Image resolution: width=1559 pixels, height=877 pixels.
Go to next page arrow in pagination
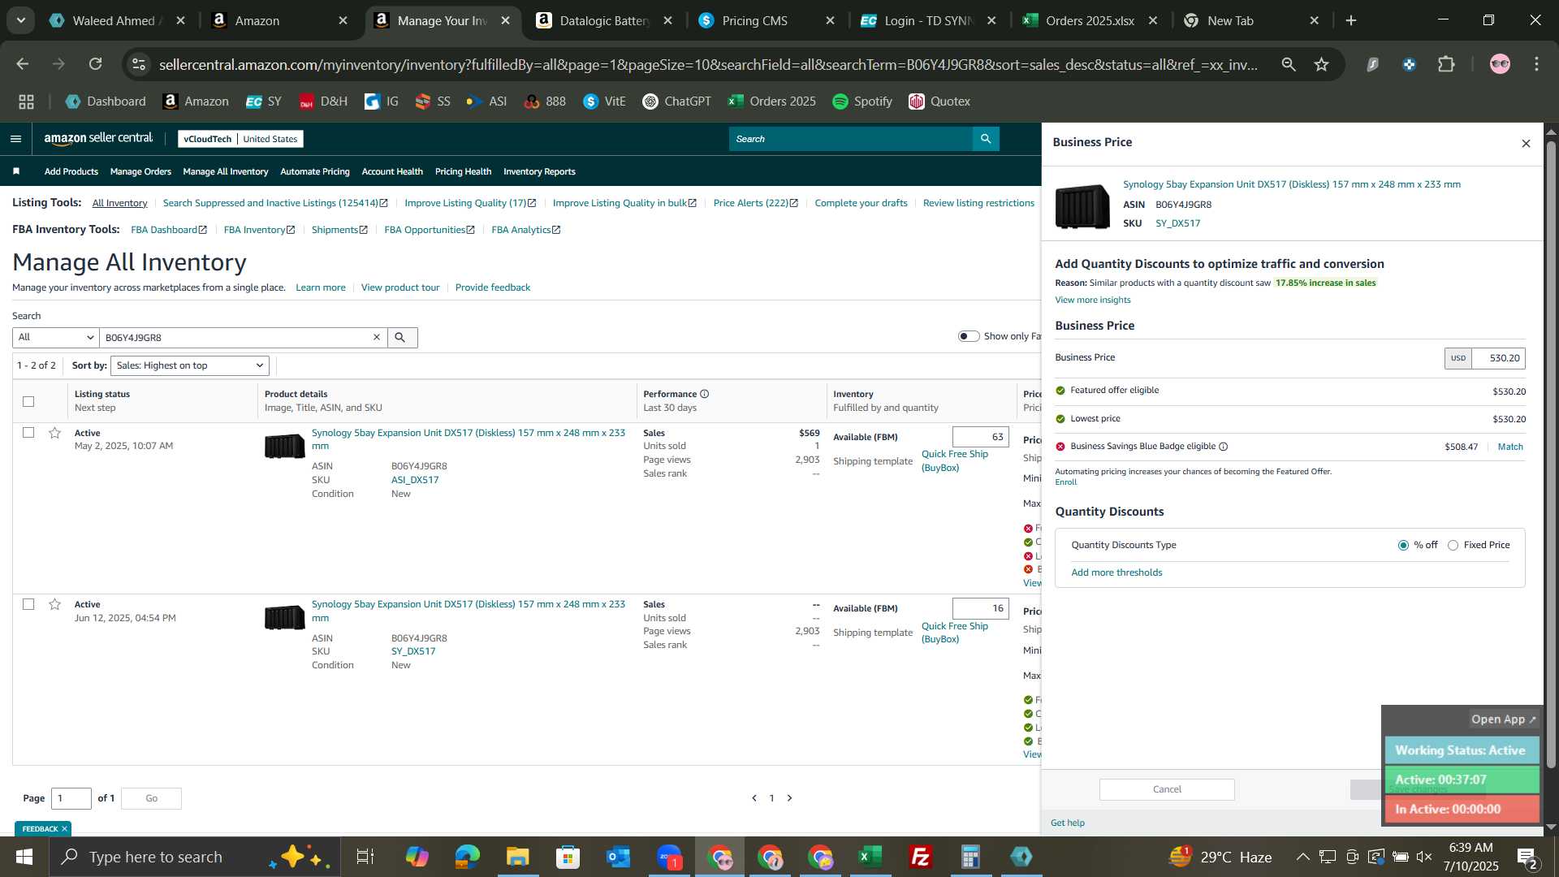pos(789,798)
